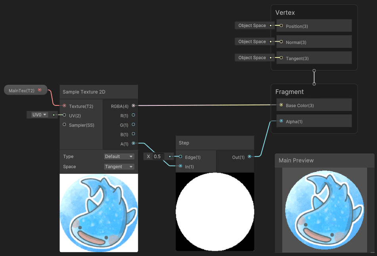Click the Step node white circle preview
Screen dimensions: 377x256
pyautogui.click(x=215, y=212)
